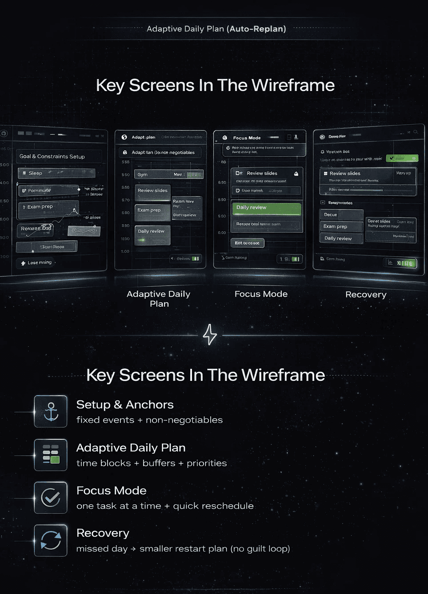Expand the Goal & Constraints Setup header
Screen dimensions: 428x594
pyautogui.click(x=58, y=156)
